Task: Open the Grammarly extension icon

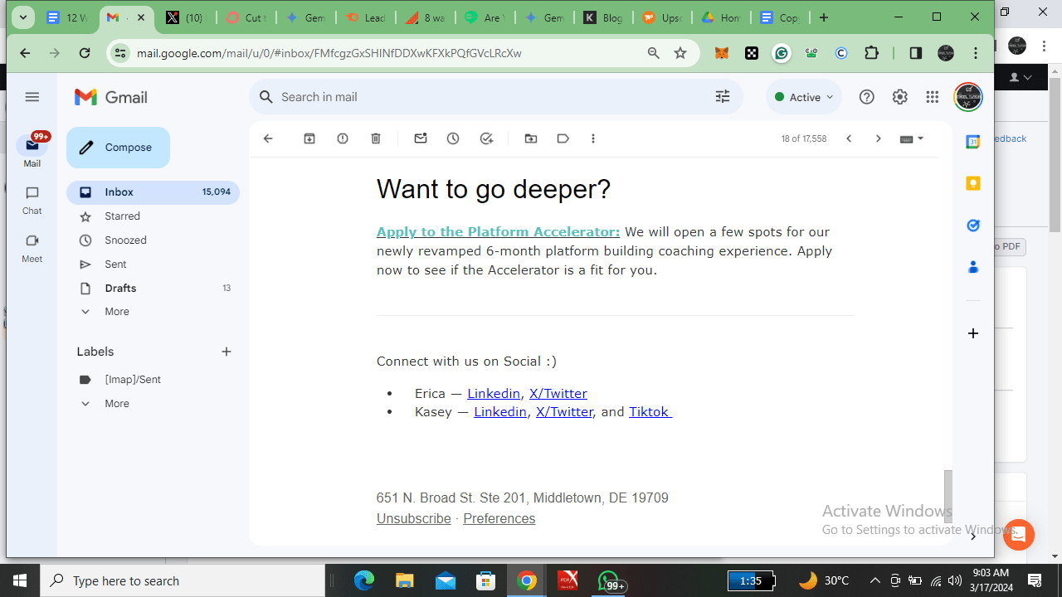Action: point(782,53)
